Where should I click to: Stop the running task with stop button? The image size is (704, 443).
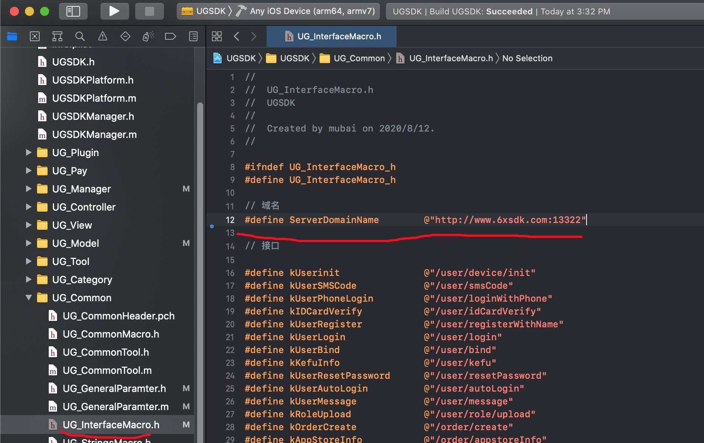150,11
